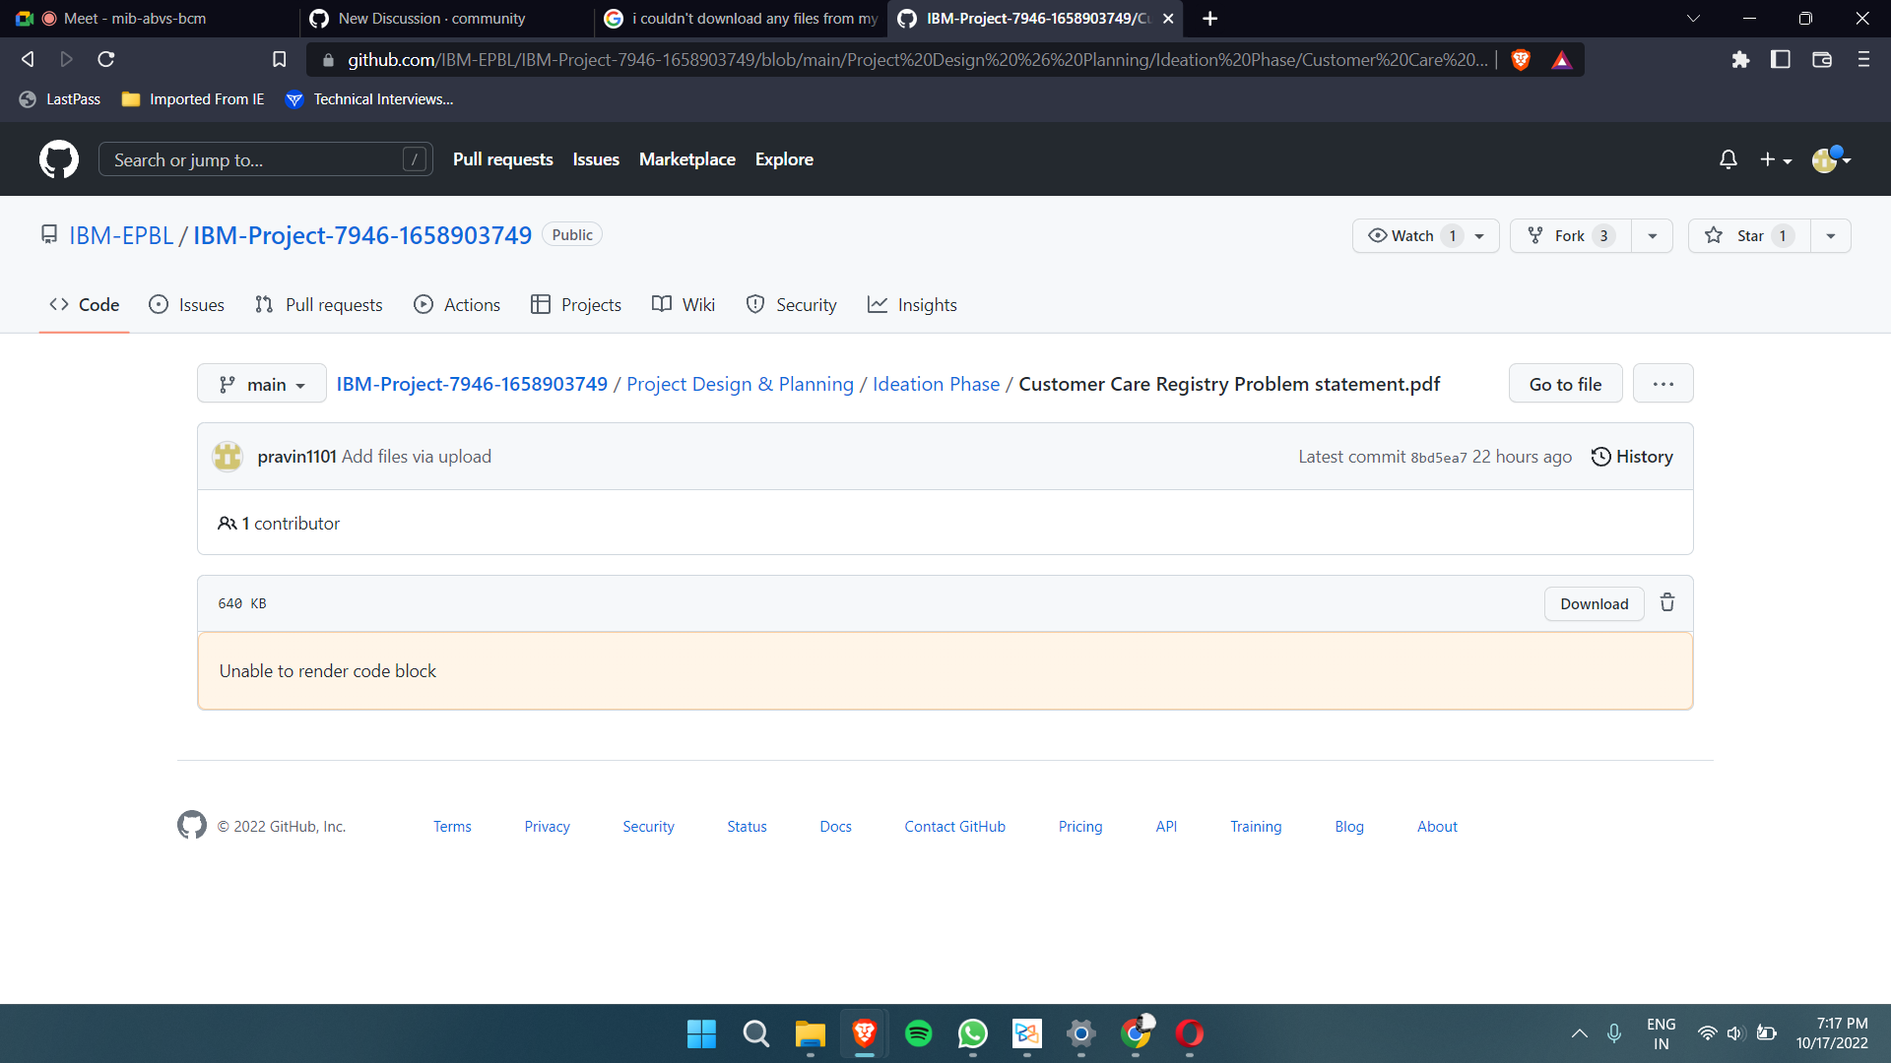Download the PDF file

[1594, 604]
